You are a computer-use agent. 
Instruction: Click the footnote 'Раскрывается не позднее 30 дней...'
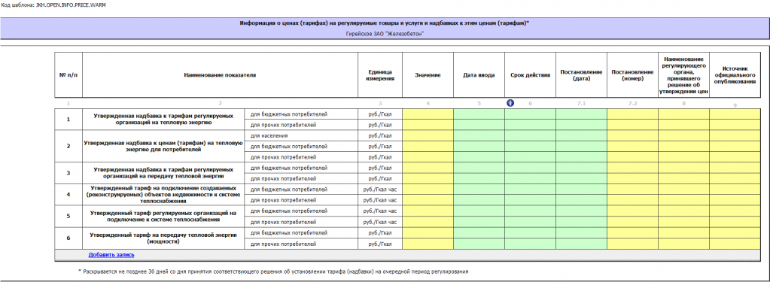[x=273, y=271]
